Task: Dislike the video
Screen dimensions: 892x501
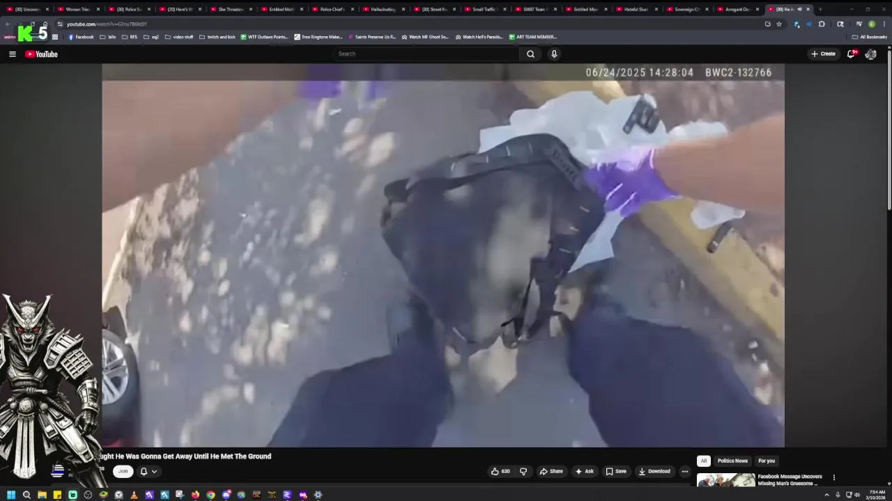Action: coord(523,471)
